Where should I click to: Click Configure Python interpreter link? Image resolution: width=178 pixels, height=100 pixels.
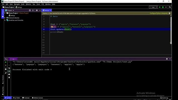coord(159,13)
